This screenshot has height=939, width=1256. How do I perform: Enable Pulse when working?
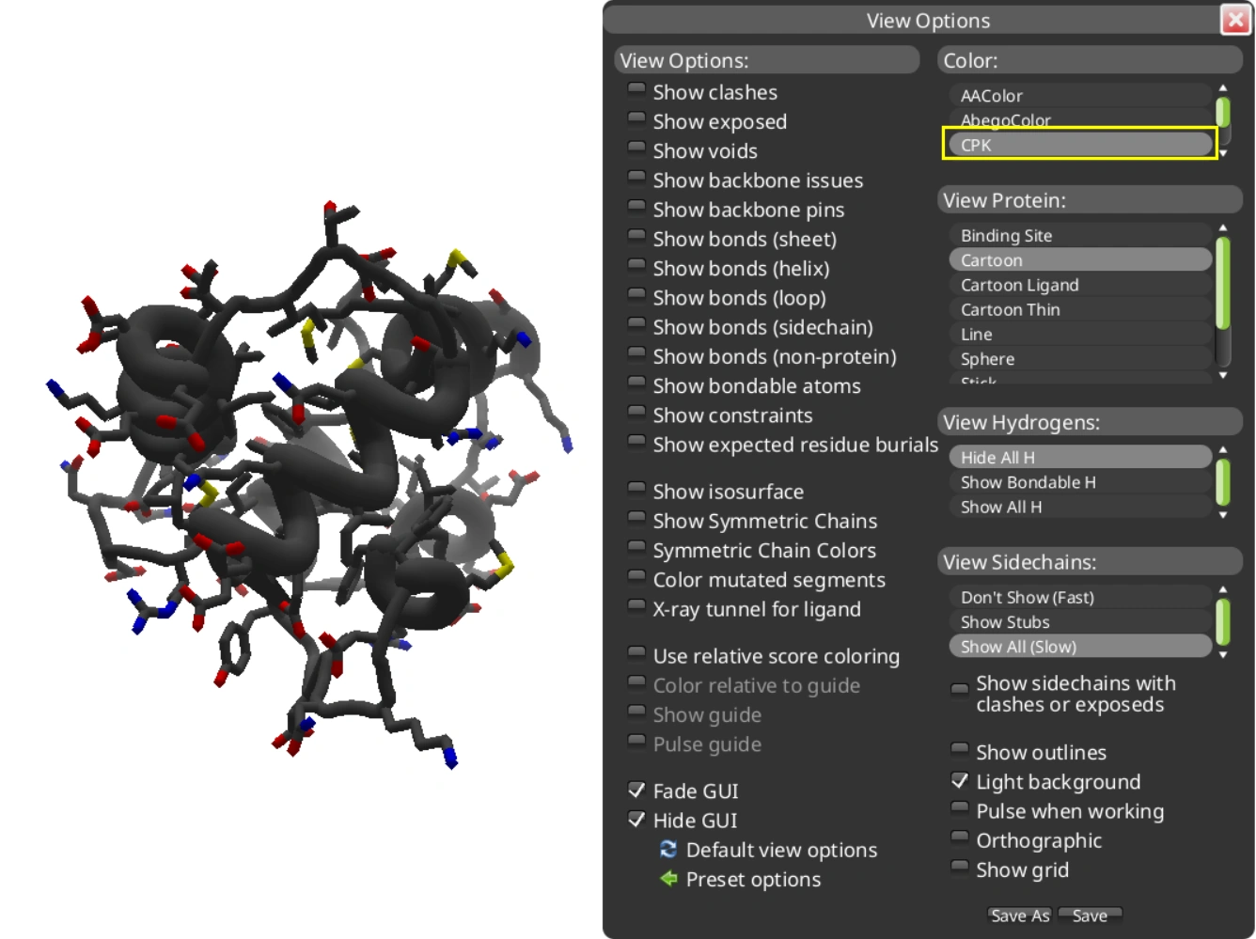point(959,809)
